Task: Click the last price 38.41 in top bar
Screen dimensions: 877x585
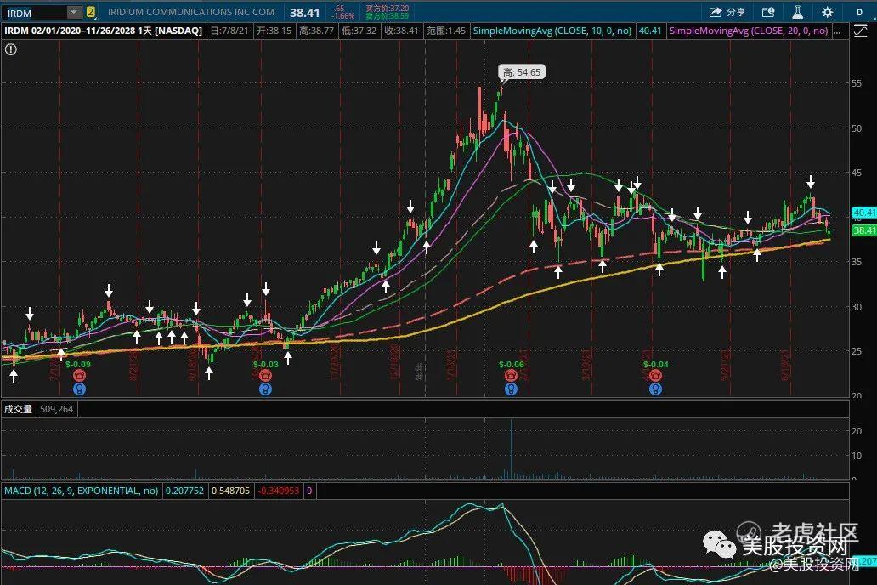Action: tap(305, 12)
